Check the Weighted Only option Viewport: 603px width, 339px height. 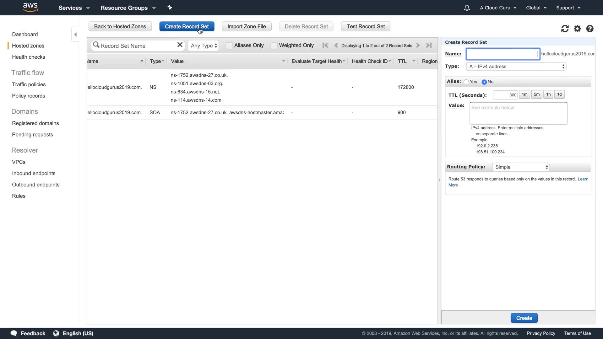click(x=274, y=46)
